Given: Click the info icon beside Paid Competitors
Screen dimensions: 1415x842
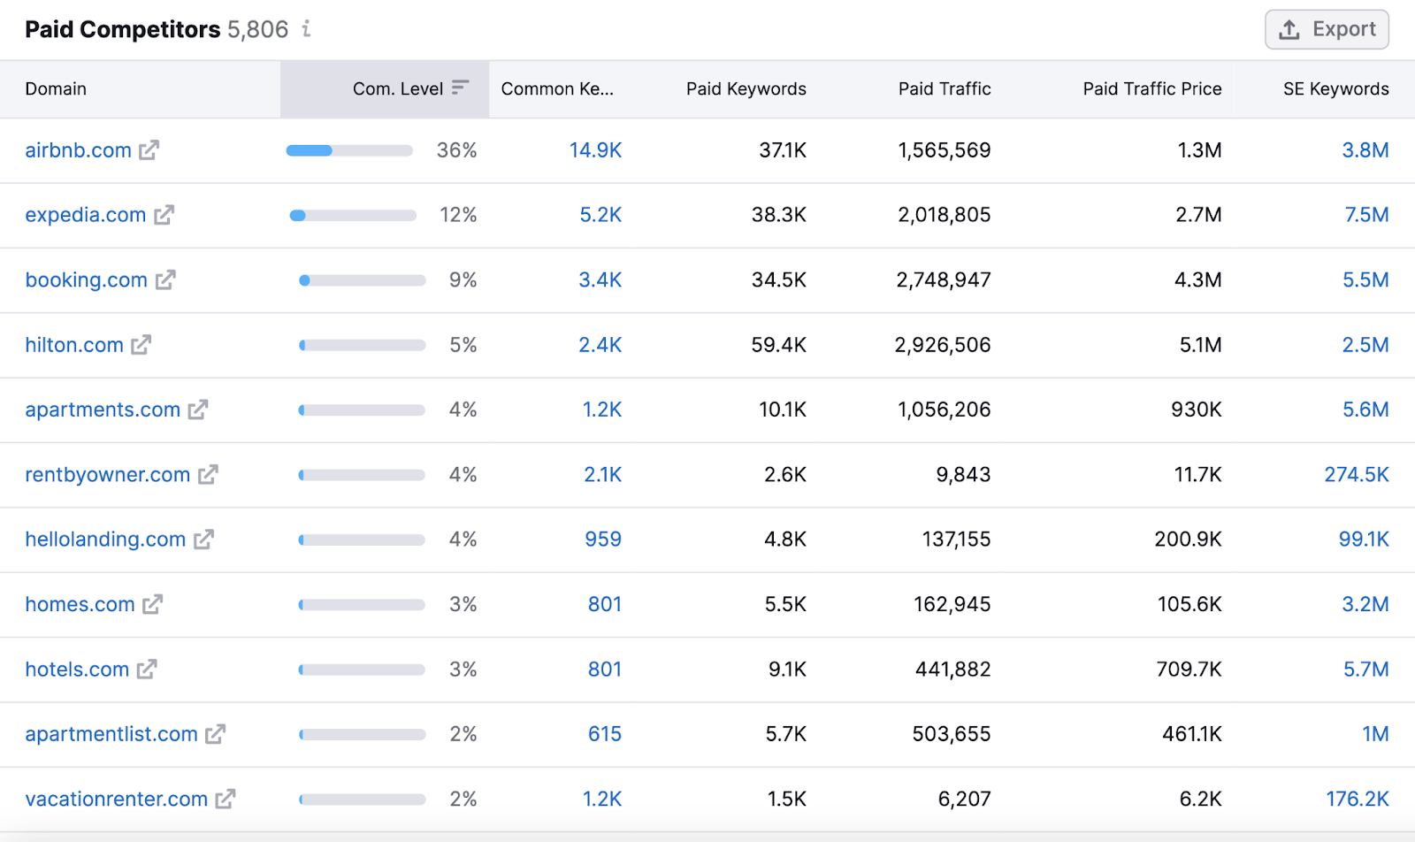Looking at the screenshot, I should coord(306,29).
